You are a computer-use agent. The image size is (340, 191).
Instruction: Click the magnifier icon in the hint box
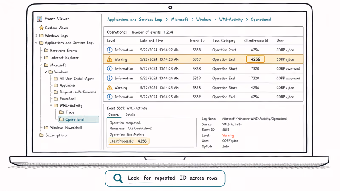[118, 178]
